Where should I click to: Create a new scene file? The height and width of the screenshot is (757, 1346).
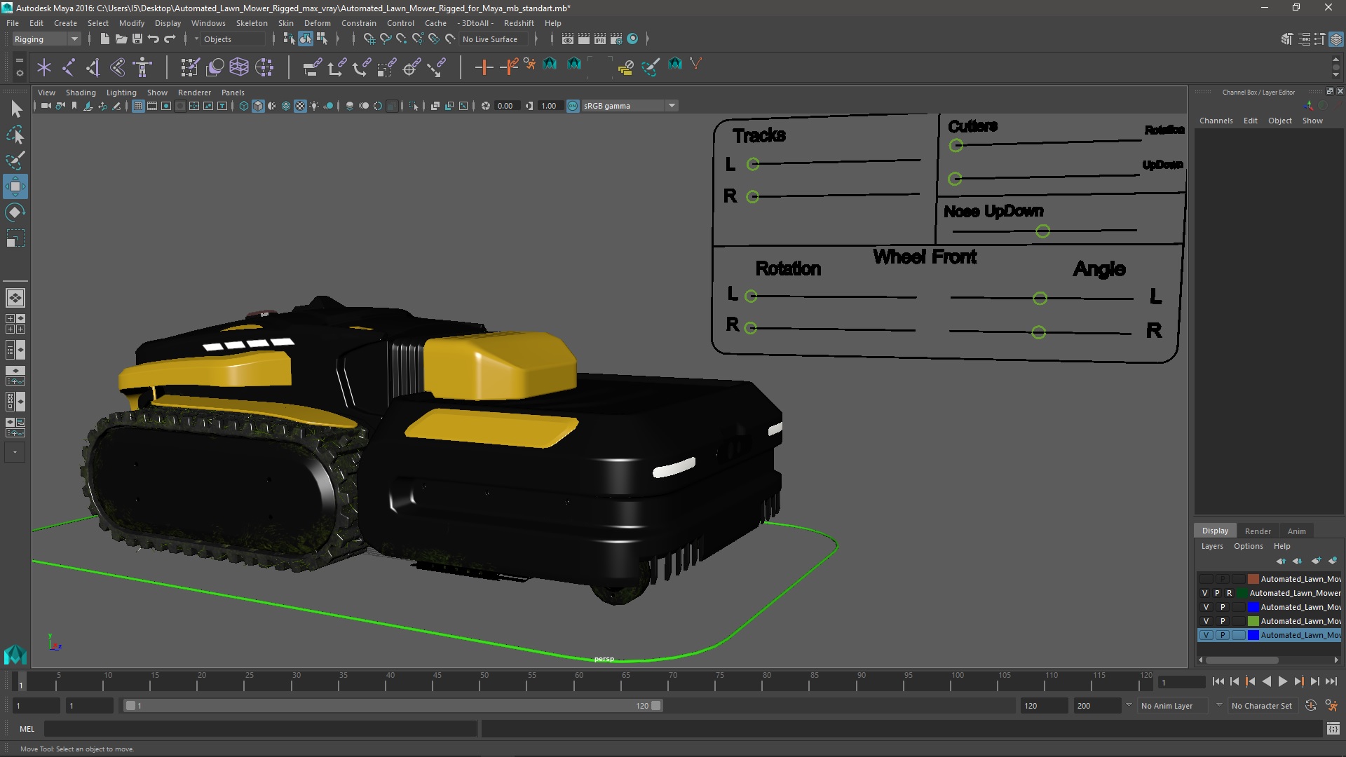coord(105,39)
